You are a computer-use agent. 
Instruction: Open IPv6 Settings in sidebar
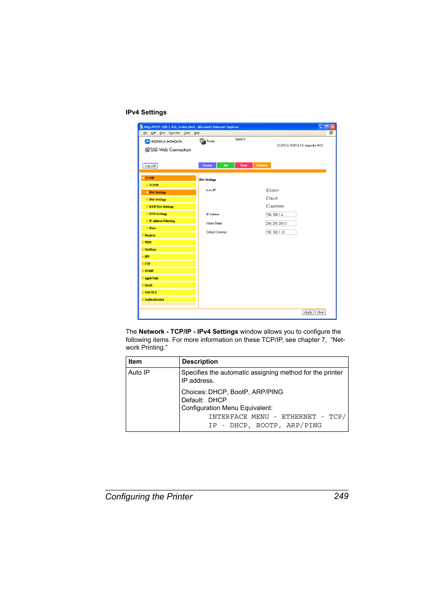pos(168,199)
